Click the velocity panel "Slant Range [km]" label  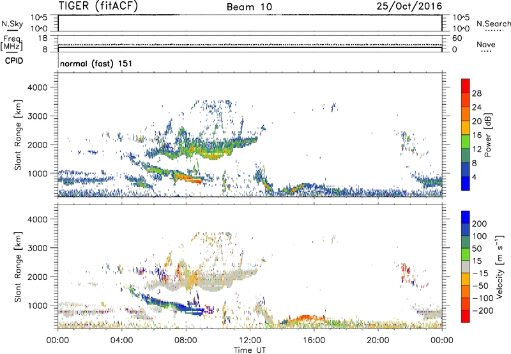point(18,267)
